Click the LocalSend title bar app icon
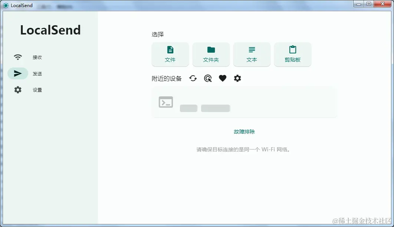This screenshot has width=394, height=227. 6,5
